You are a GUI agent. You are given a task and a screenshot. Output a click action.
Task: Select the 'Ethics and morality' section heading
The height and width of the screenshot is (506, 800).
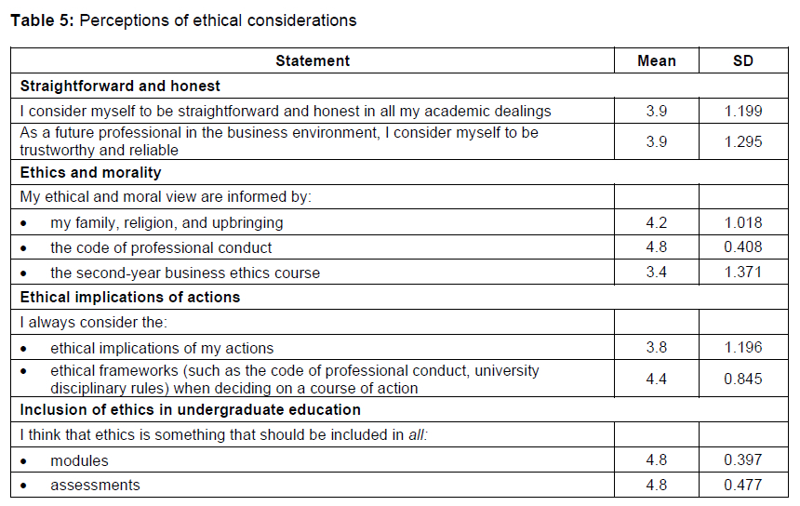coord(91,172)
